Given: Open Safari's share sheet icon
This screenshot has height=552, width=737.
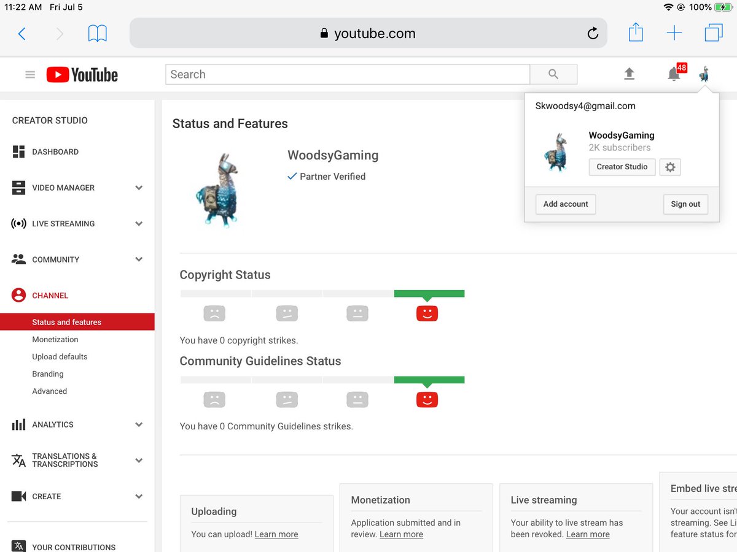Looking at the screenshot, I should [x=636, y=33].
